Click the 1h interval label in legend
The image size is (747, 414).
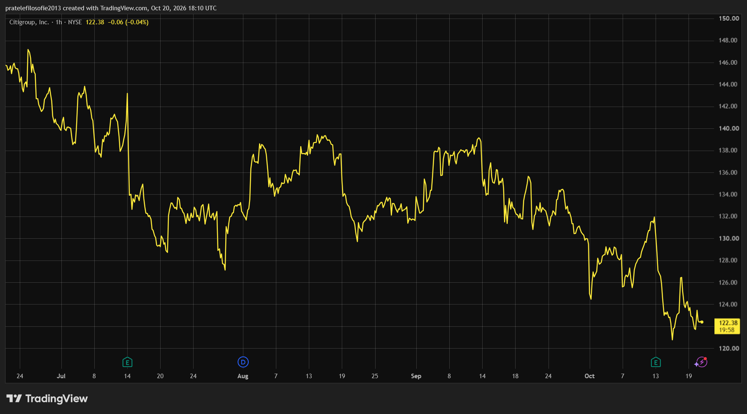tap(59, 22)
